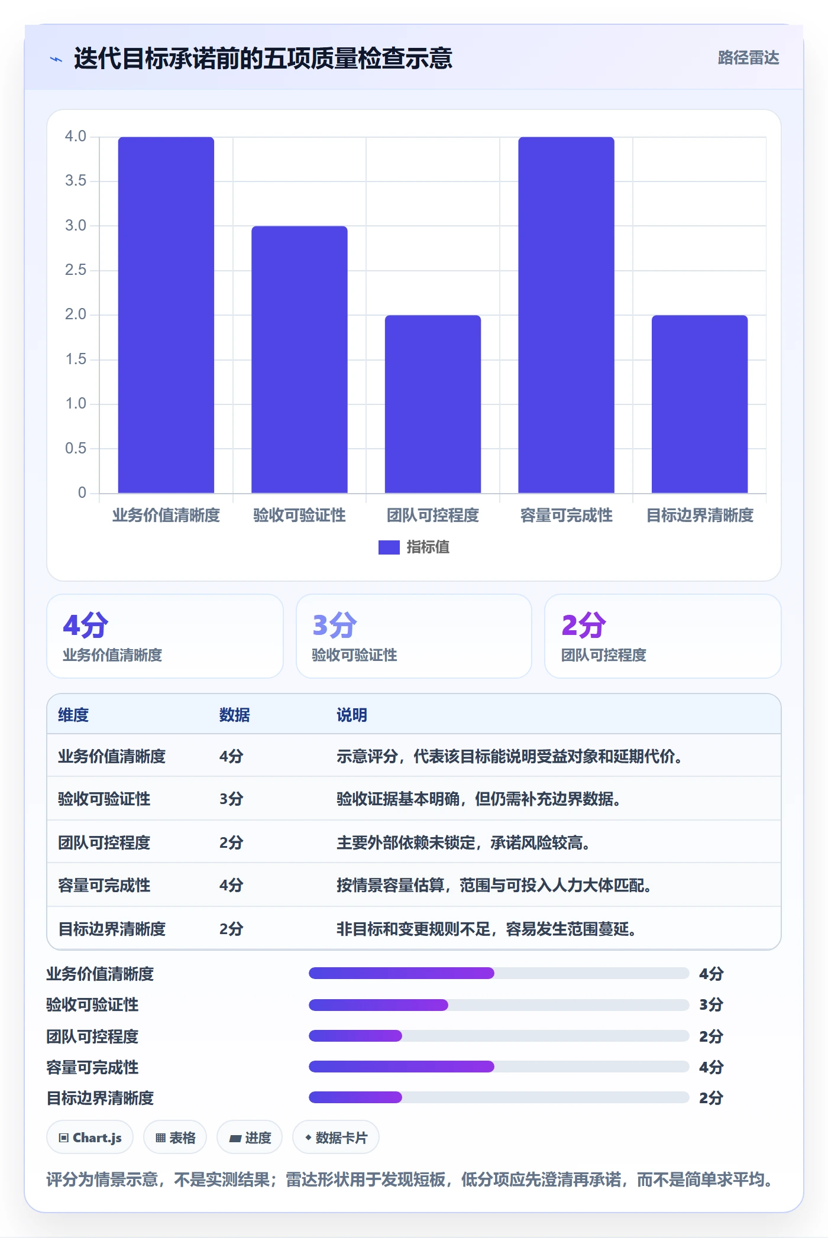Open the 4分 业务价值清晰度 data card
This screenshot has width=828, height=1238.
pyautogui.click(x=165, y=636)
